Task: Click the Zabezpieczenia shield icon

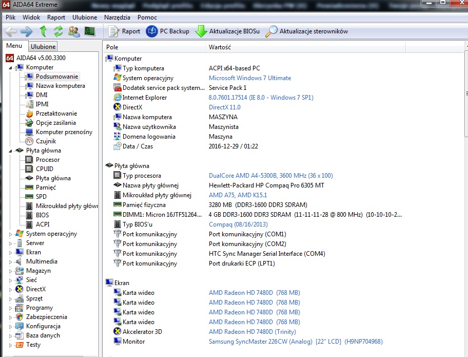Action: pos(19,317)
